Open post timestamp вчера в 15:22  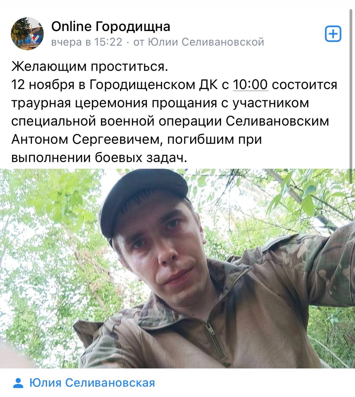[x=87, y=42]
